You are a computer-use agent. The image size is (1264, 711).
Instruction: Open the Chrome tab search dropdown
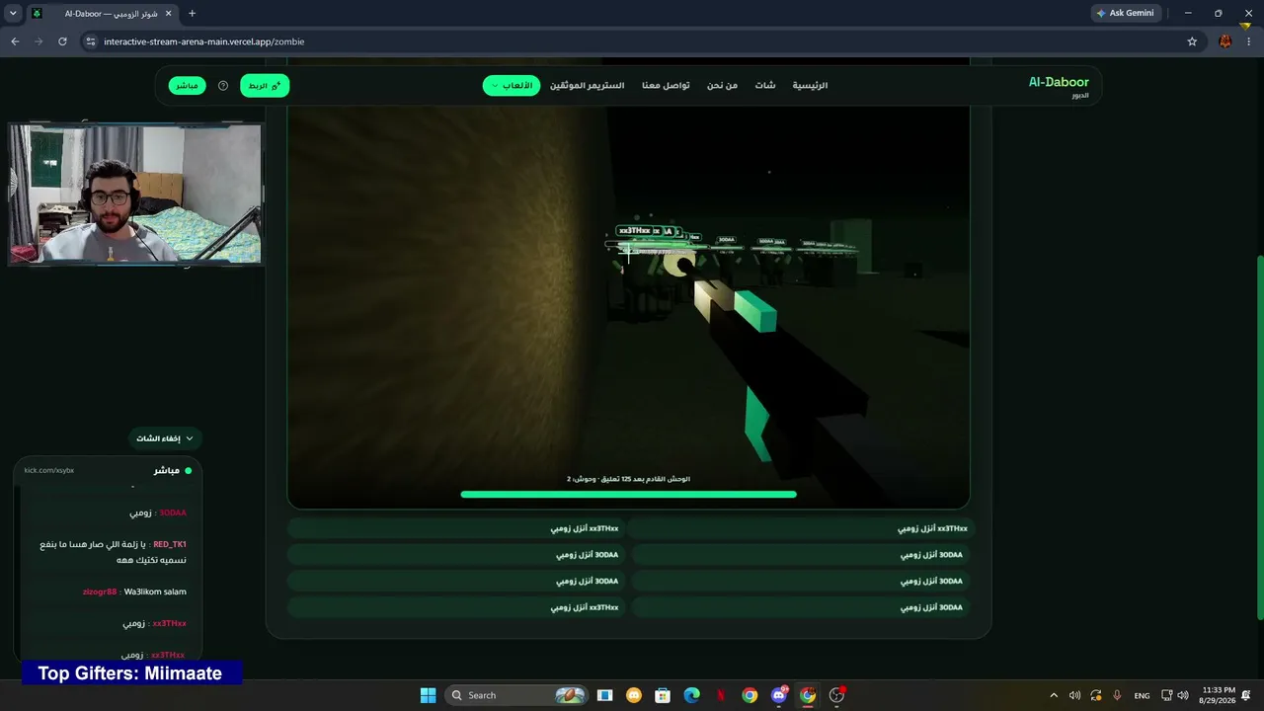13,13
